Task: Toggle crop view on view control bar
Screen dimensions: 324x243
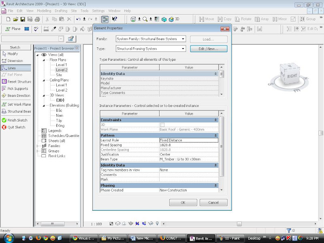Action: pyautogui.click(x=137, y=224)
